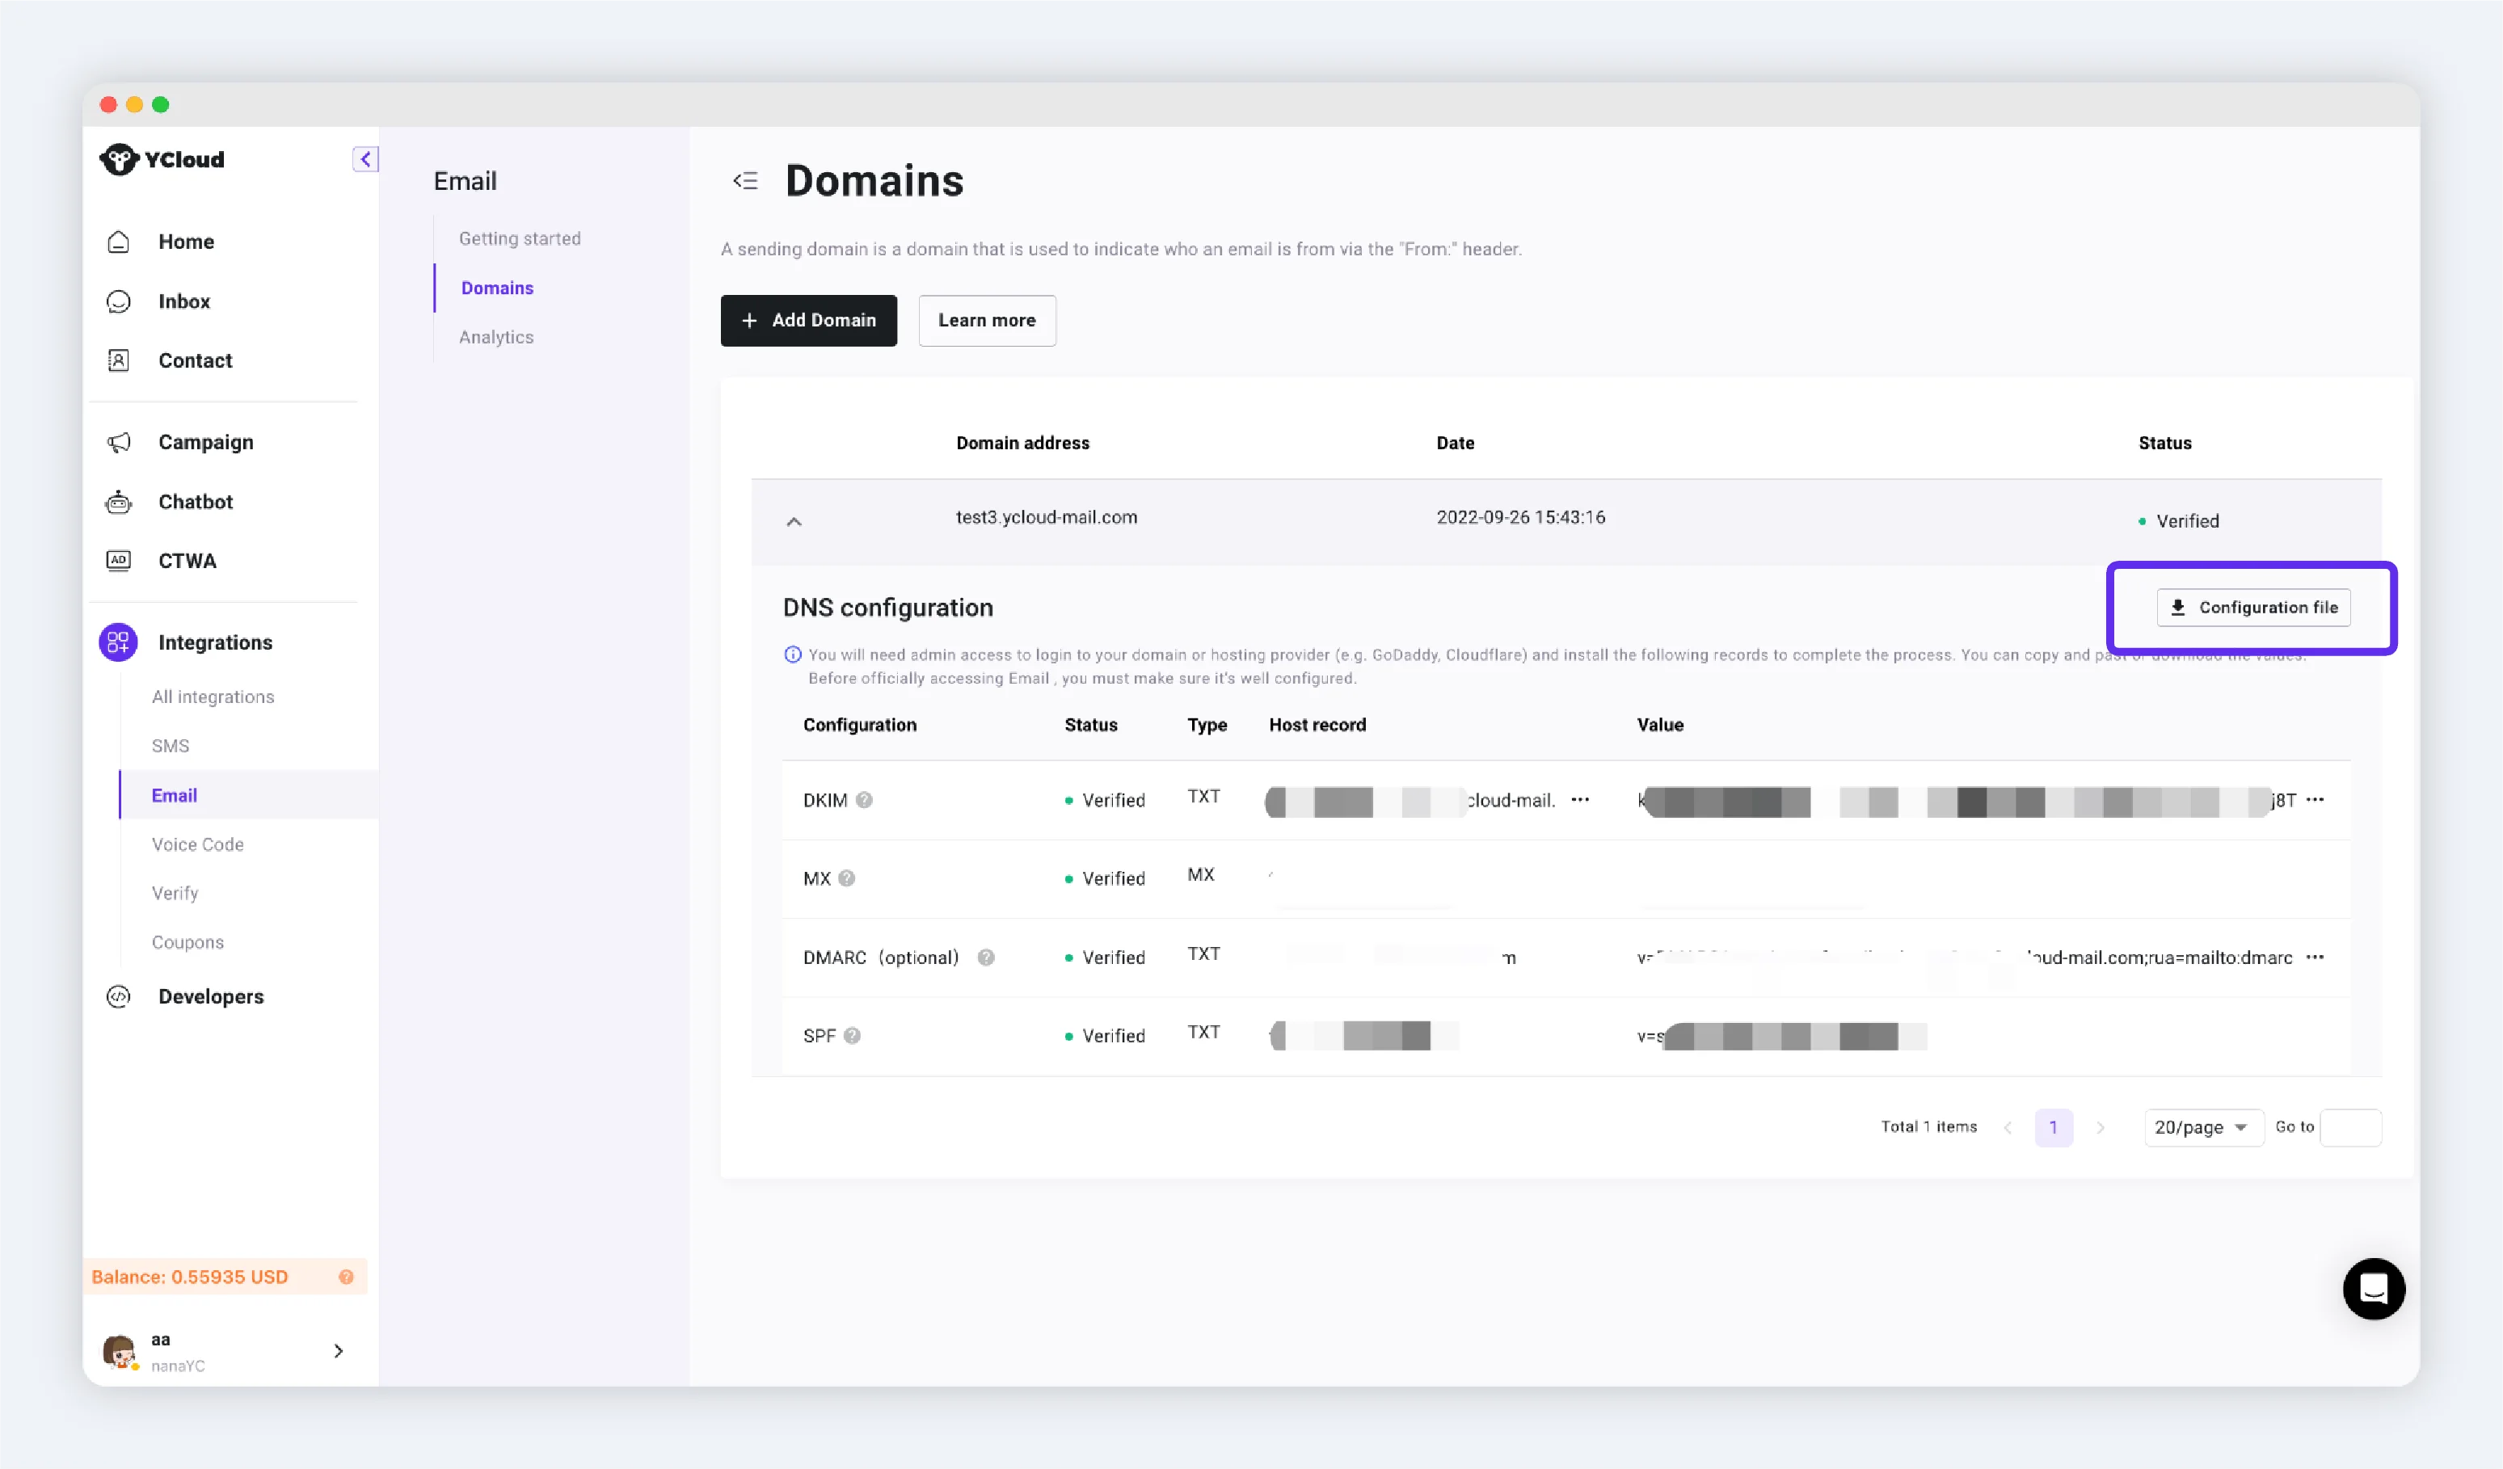
Task: Click the SPF help icon
Action: tap(852, 1035)
